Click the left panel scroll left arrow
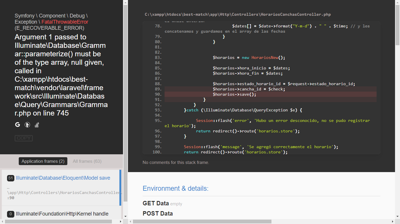Screen dimensions: 400x224 tap(2, 222)
